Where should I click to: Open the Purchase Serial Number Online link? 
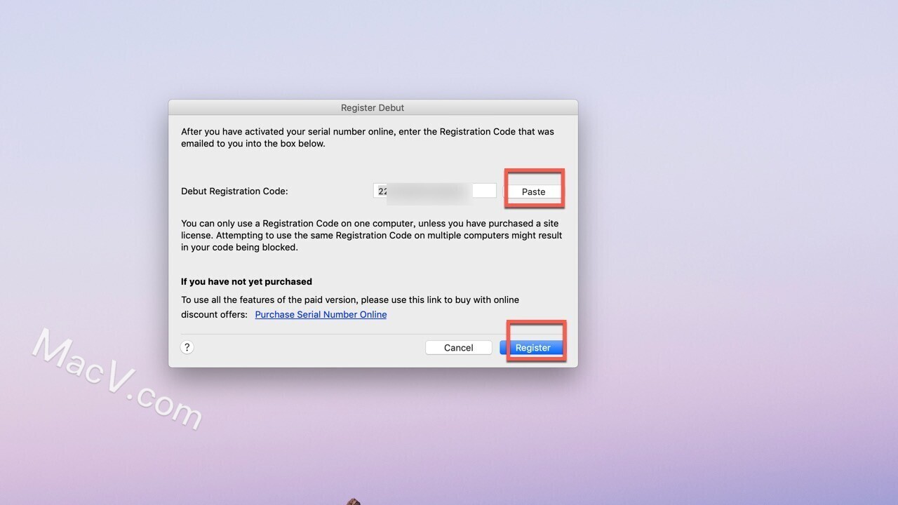pos(321,315)
